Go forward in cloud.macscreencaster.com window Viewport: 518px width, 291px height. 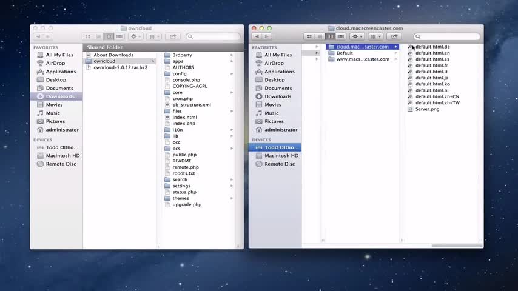pos(267,36)
